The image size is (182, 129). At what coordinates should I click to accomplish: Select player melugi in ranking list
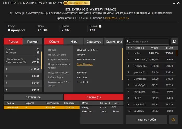click(151, 53)
